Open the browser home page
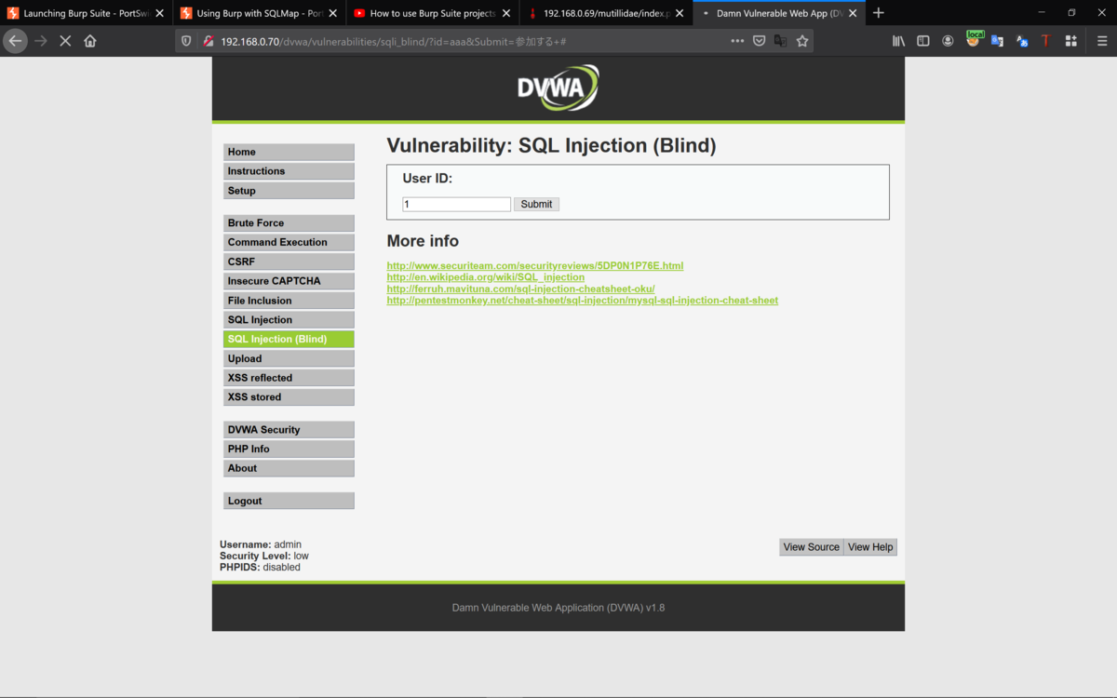 [90, 41]
